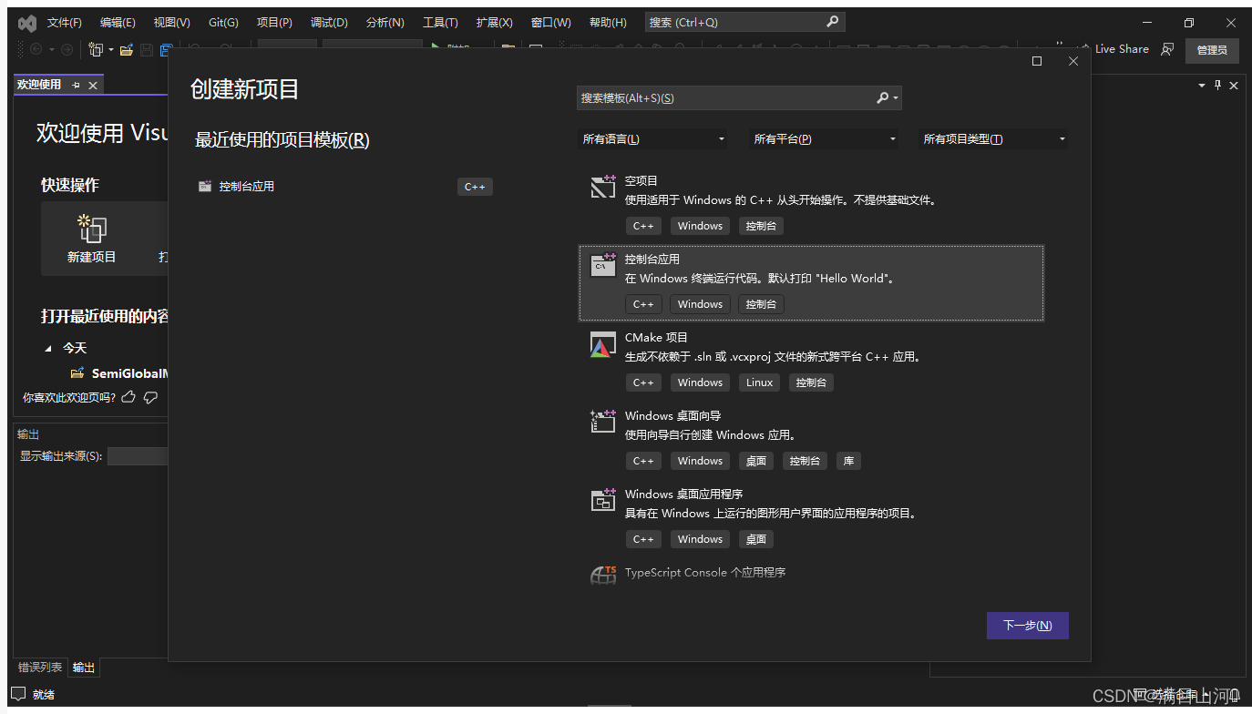The height and width of the screenshot is (714, 1252).
Task: Open the navigation history dropdown arrow
Action: click(52, 49)
